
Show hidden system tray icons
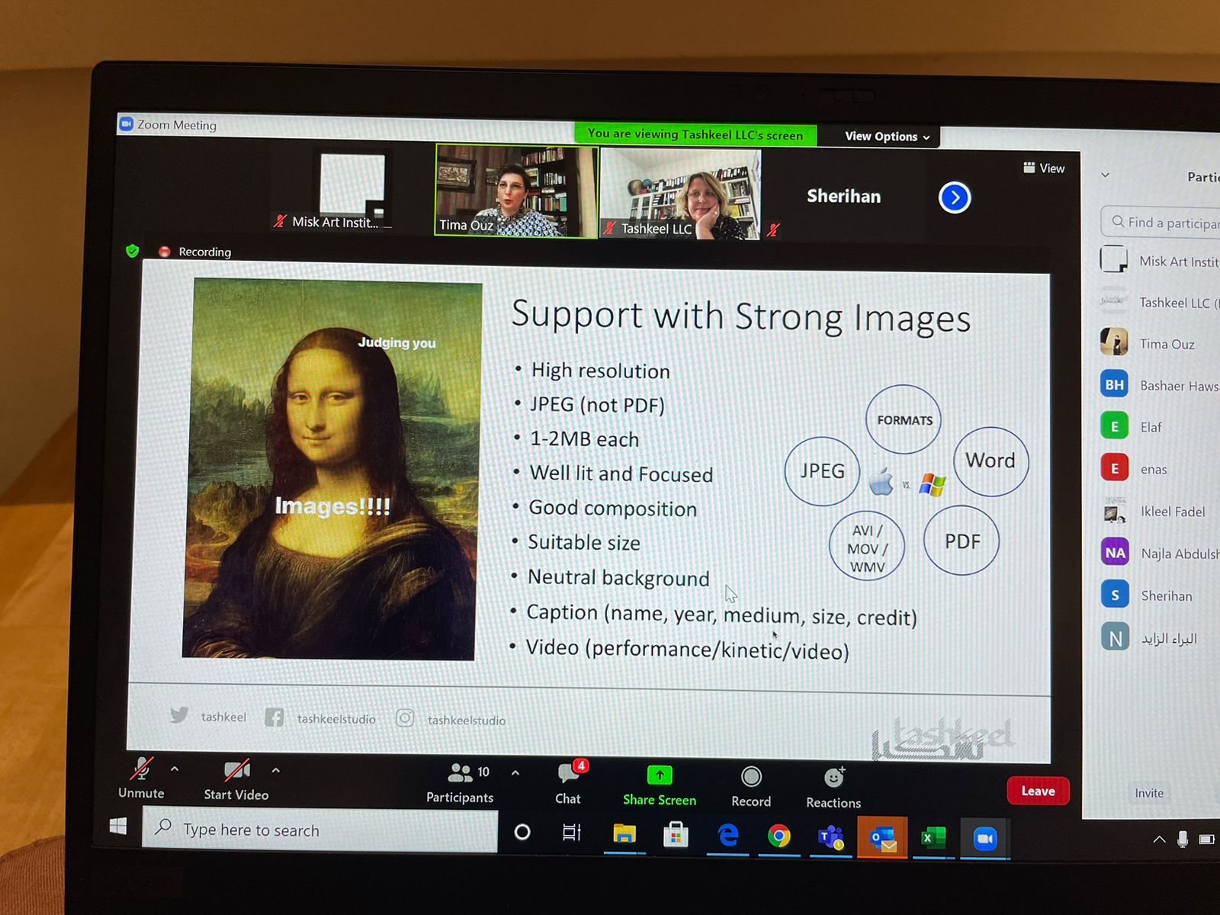[x=1159, y=840]
